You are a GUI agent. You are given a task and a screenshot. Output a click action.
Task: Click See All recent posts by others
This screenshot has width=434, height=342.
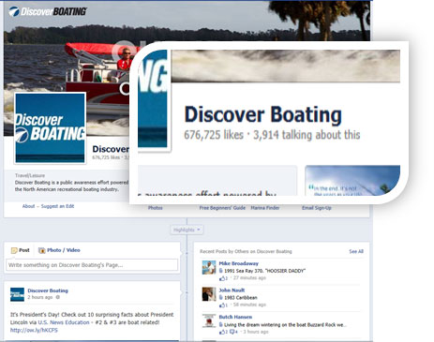(356, 251)
